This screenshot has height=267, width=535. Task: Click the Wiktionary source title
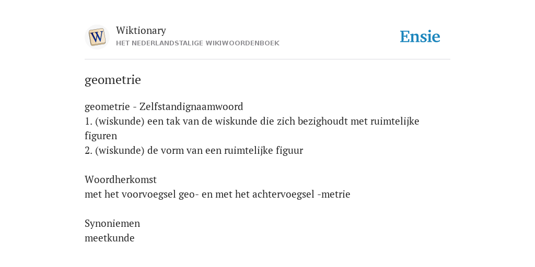(141, 30)
